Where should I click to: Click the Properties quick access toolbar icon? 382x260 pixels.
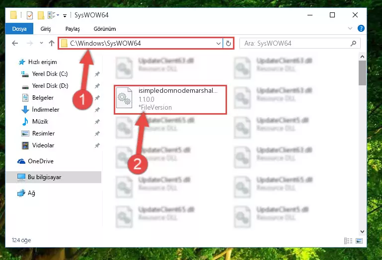pos(30,15)
